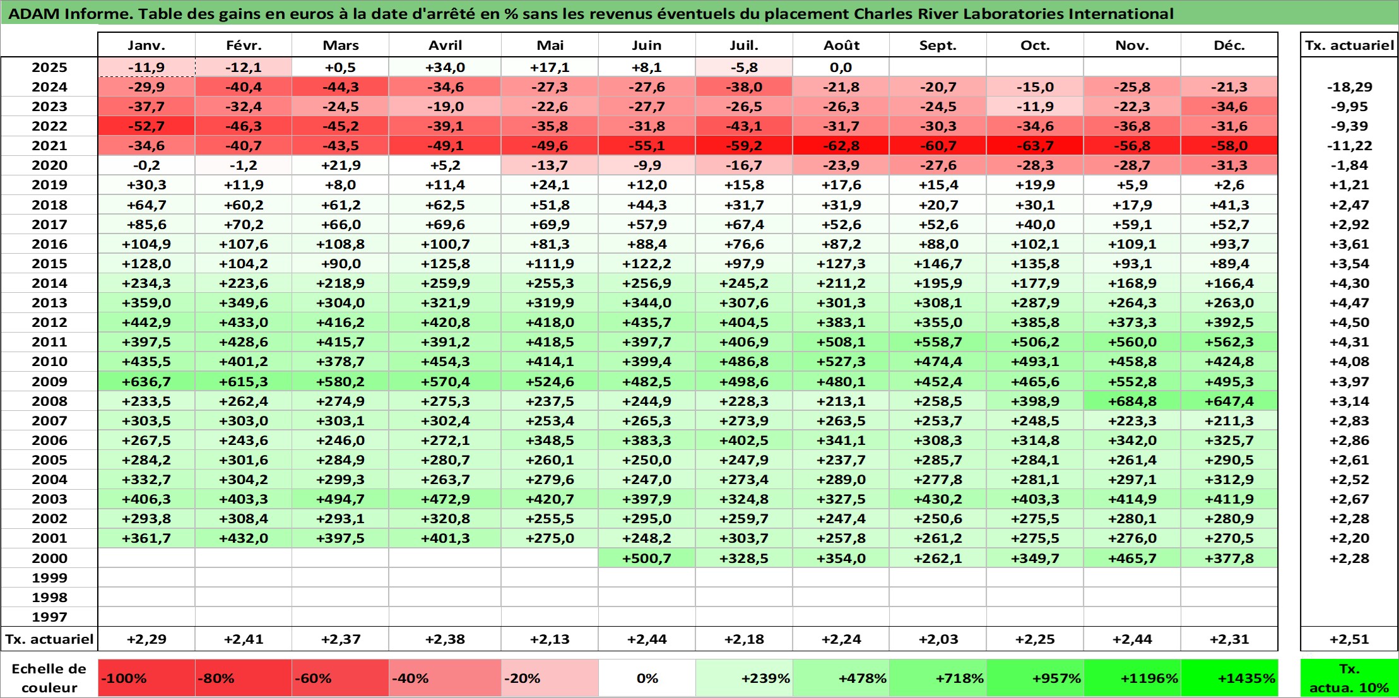Viewport: 1399px width, 698px height.
Task: Select the -52,7 cell in 2022
Action: pos(146,126)
